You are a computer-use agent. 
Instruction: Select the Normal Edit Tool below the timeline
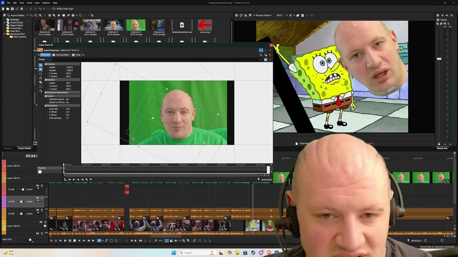tap(99, 241)
